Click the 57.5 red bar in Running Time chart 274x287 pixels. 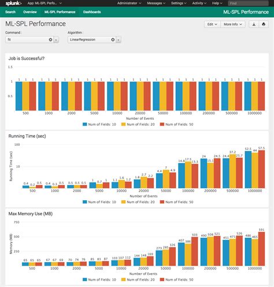[261, 170]
